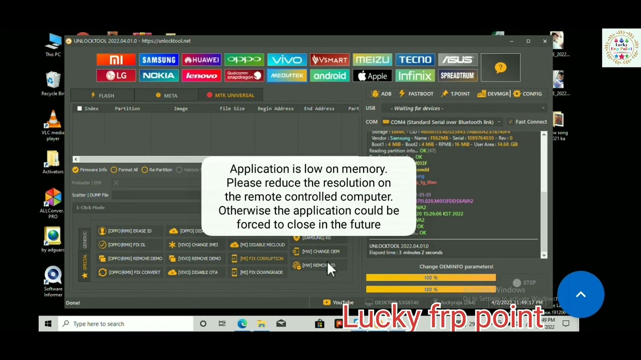Click the taskbar search box
The height and width of the screenshot is (360, 641).
(125, 324)
